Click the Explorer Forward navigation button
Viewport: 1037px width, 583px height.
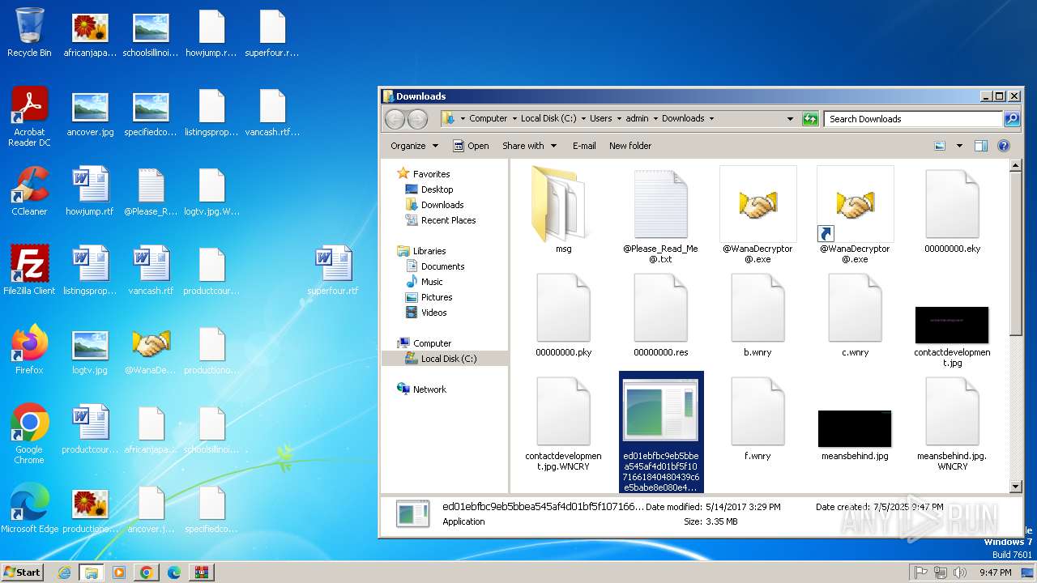417,119
